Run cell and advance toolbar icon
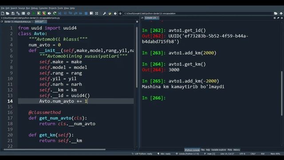The width and height of the screenshot is (284, 160). 44,13
